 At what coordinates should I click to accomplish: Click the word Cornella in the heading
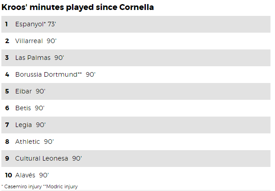click(x=136, y=7)
